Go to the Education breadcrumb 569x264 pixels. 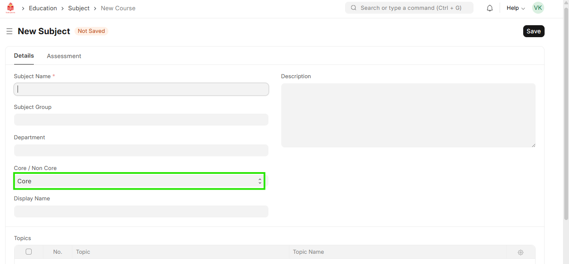pyautogui.click(x=43, y=8)
